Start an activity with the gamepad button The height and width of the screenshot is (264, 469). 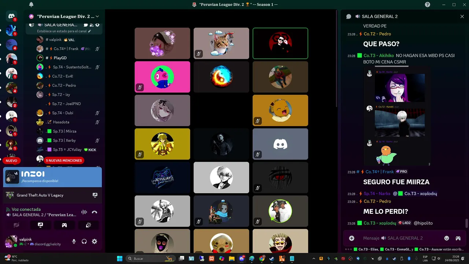[x=64, y=225]
